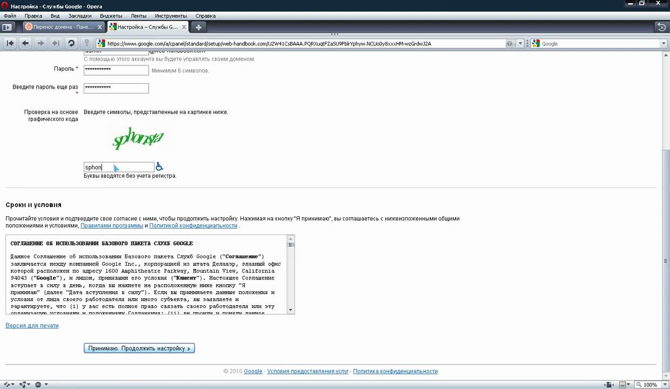The image size is (670, 389).
Task: Focus the captcha text field containing sphon
Action: pyautogui.click(x=119, y=167)
